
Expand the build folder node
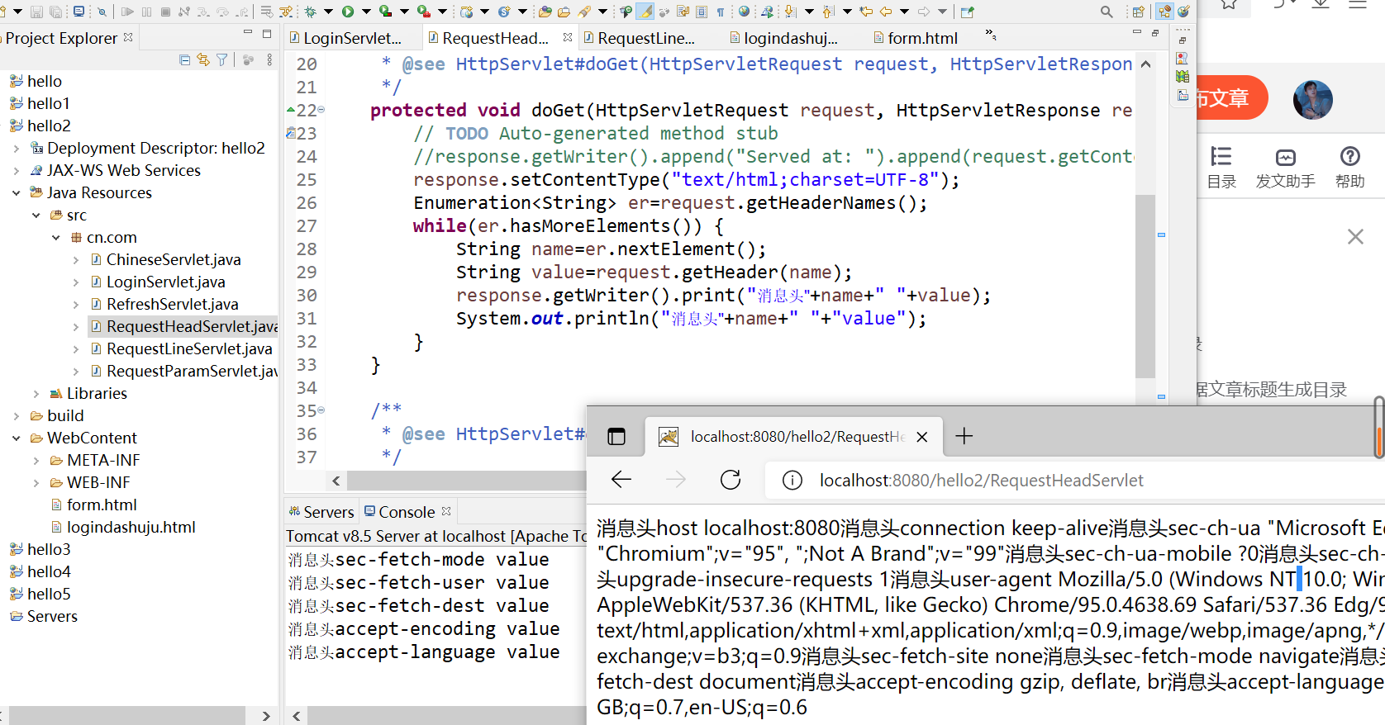[17, 415]
